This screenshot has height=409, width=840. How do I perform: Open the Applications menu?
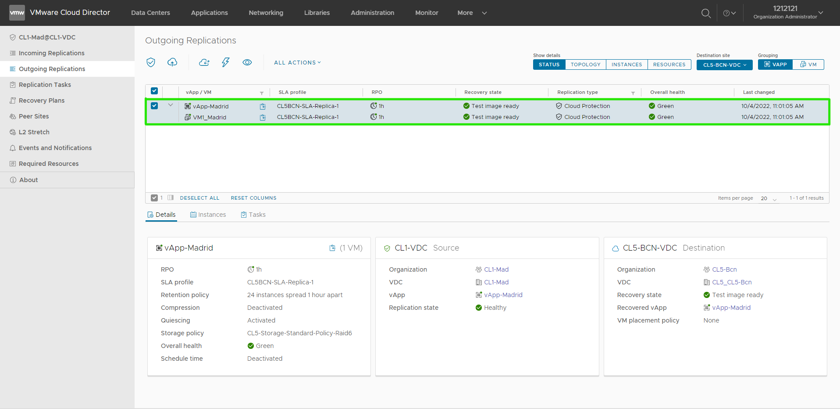click(210, 13)
